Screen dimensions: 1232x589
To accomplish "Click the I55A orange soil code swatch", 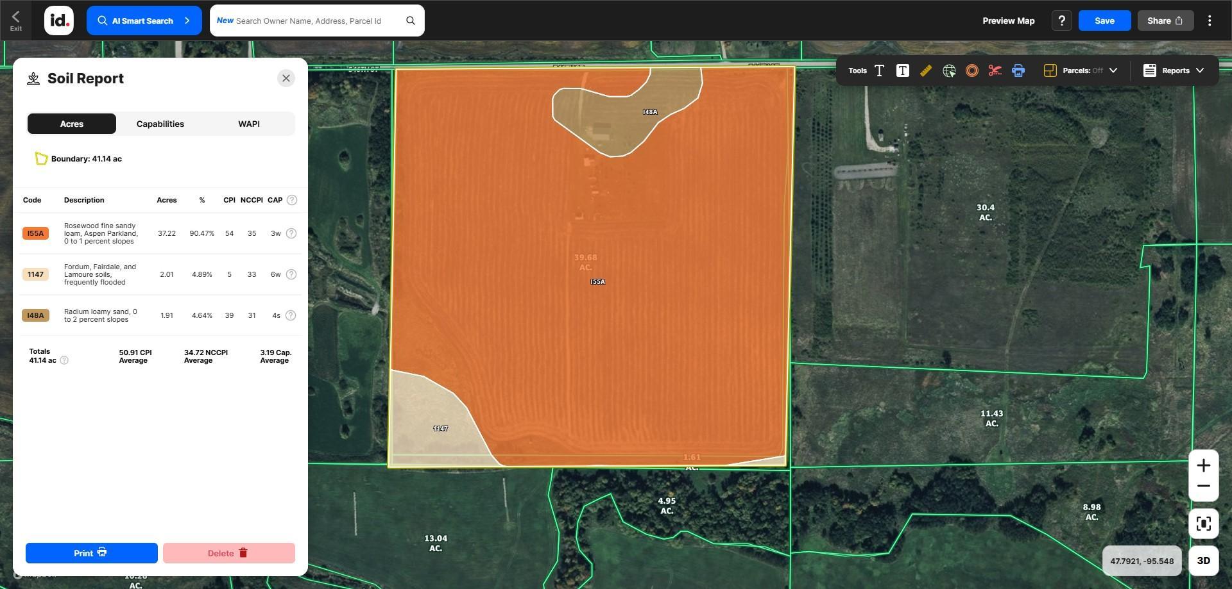I will pos(35,233).
